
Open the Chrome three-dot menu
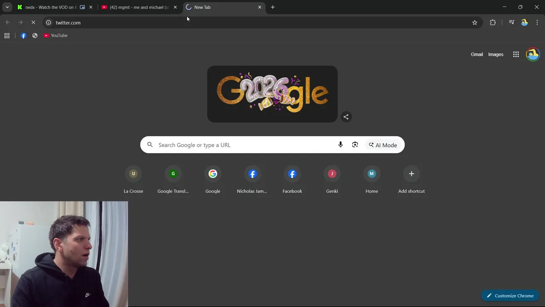(x=537, y=23)
